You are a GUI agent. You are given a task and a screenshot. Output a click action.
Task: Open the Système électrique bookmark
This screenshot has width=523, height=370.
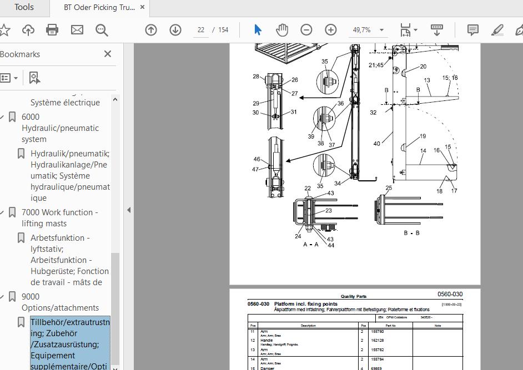click(65, 102)
